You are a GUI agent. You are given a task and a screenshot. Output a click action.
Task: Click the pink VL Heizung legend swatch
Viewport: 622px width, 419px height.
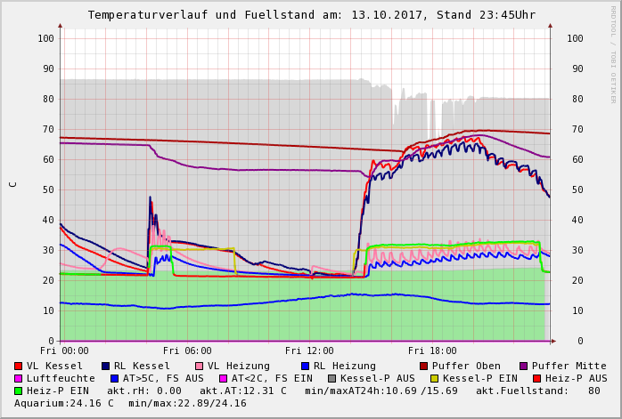point(199,366)
